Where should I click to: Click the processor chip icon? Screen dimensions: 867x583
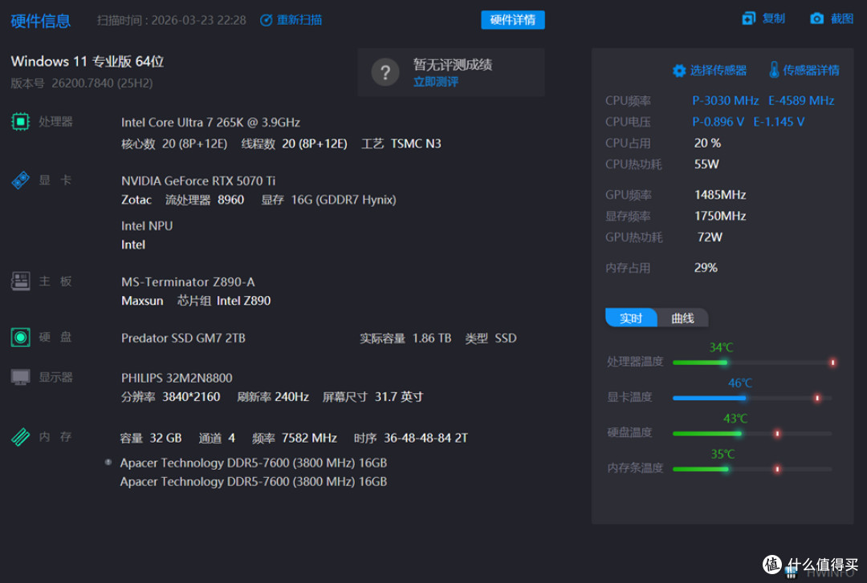click(x=20, y=122)
